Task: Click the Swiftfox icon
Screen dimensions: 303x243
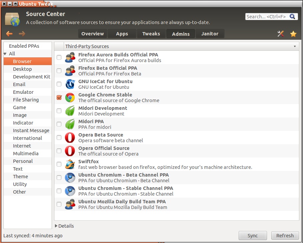Action: pos(70,164)
